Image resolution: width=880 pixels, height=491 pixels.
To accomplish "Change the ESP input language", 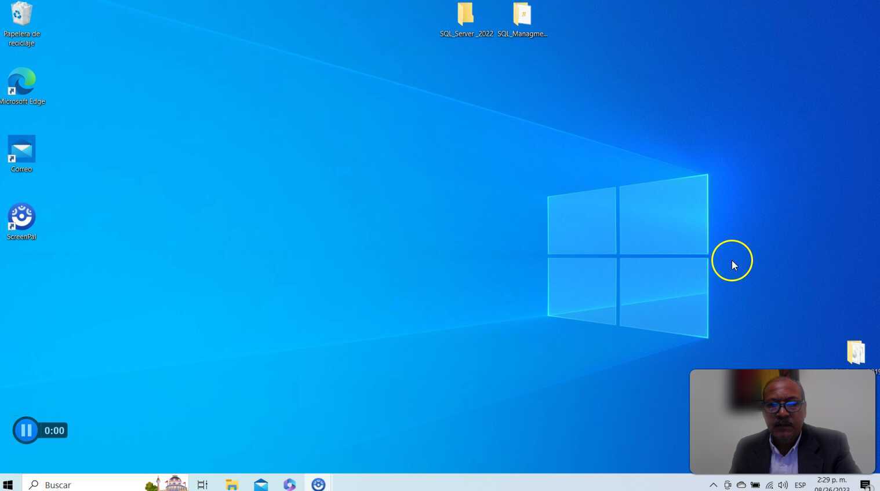I will (800, 485).
